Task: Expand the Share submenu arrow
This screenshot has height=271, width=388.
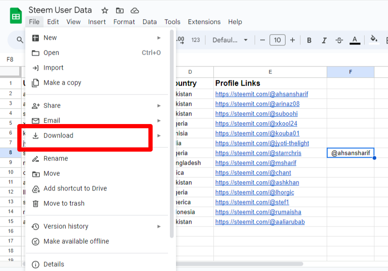Action: (159, 106)
